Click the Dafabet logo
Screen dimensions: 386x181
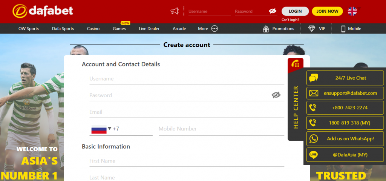click(x=43, y=11)
